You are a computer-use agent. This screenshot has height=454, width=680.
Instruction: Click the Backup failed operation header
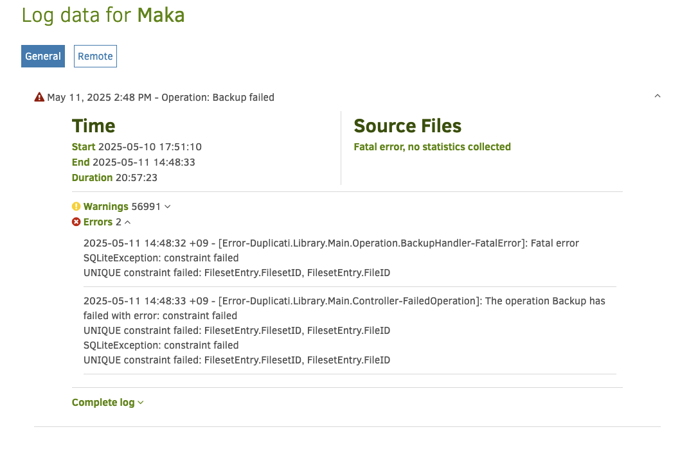pyautogui.click(x=161, y=98)
